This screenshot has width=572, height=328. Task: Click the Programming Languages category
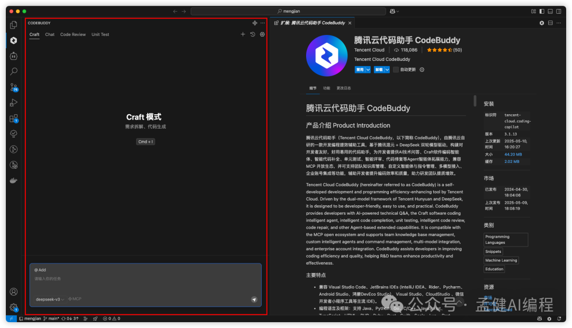pyautogui.click(x=506, y=240)
